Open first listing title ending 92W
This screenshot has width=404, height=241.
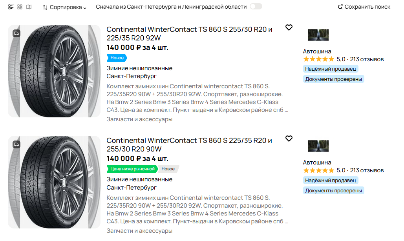(x=189, y=34)
